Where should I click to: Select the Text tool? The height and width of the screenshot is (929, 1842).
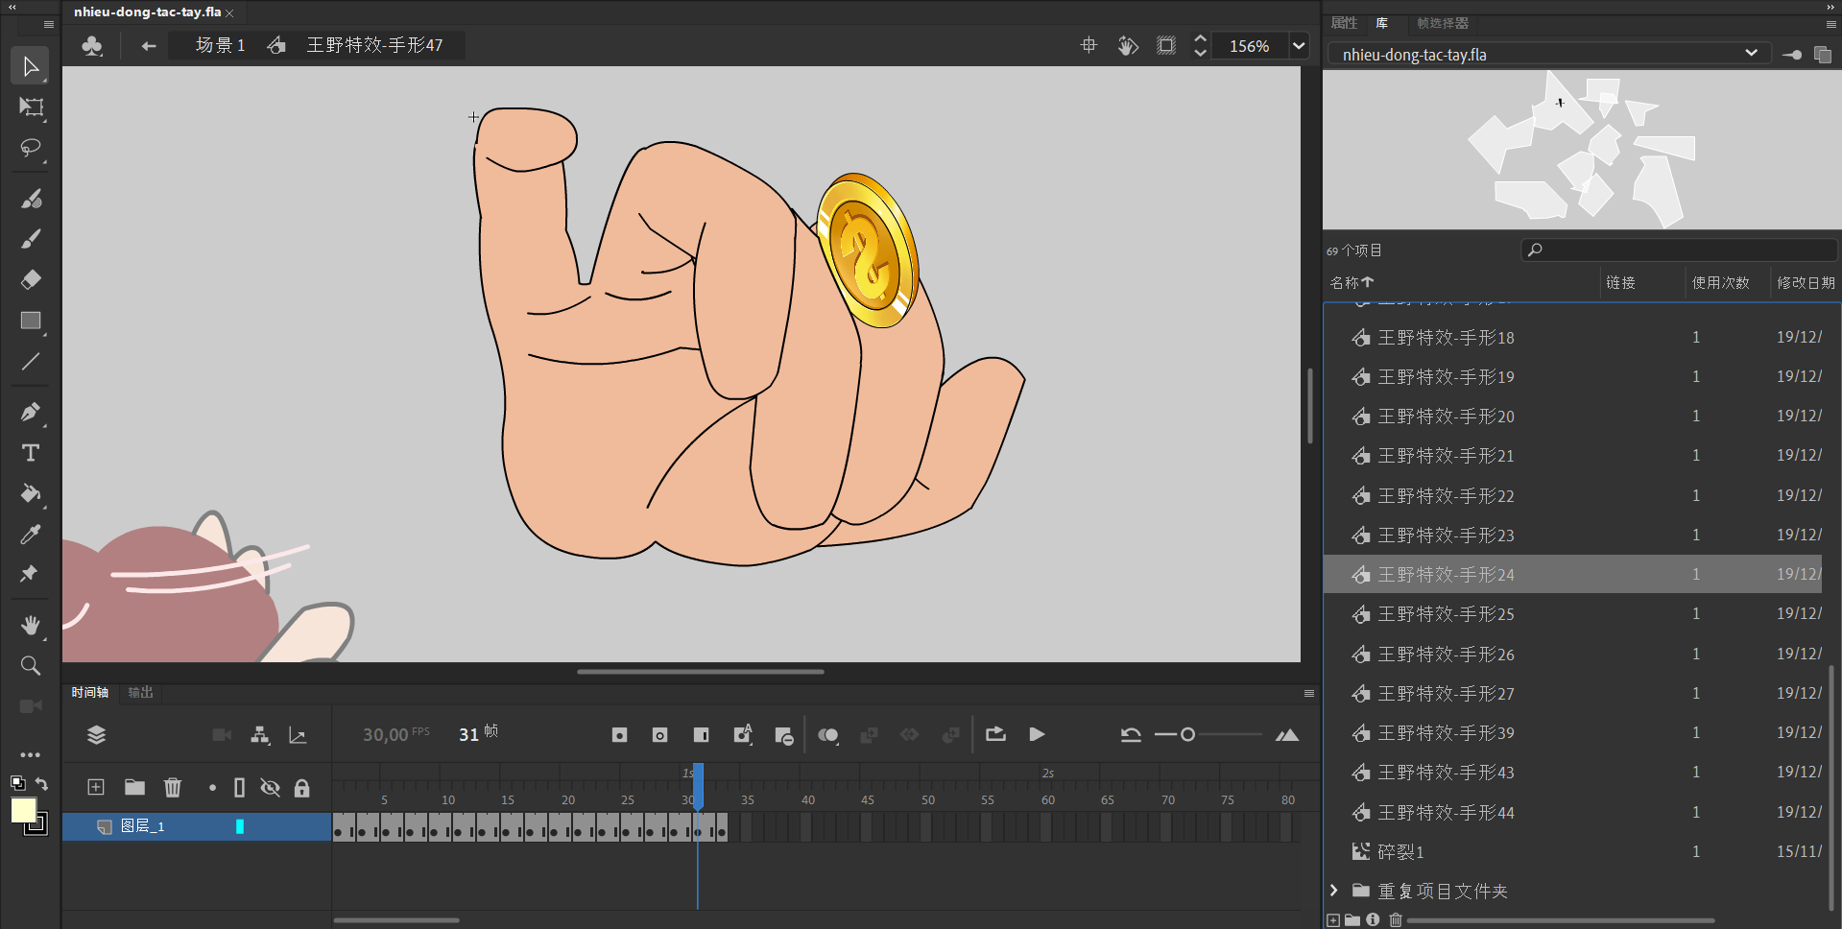point(31,453)
